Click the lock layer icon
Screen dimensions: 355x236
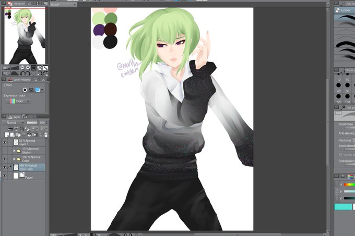21,129
